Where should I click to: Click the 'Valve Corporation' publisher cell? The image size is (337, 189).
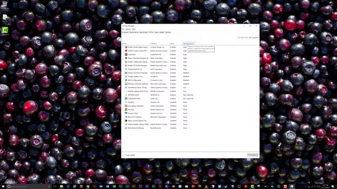point(157,58)
